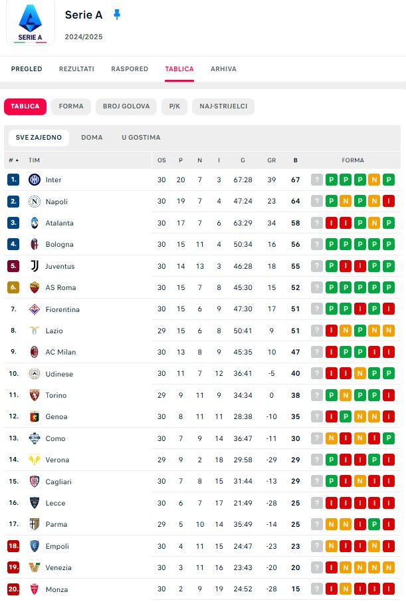Click the Juventus crest icon

pyautogui.click(x=35, y=266)
